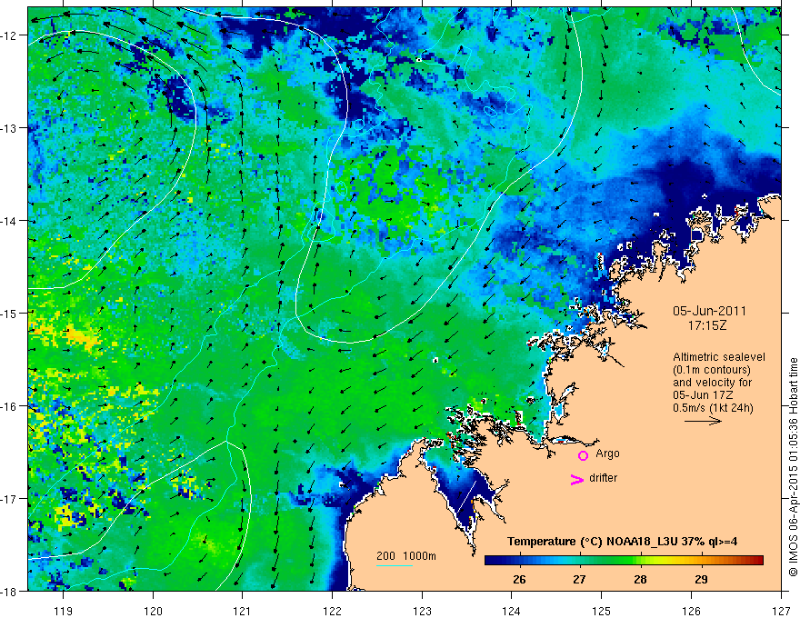Click the 0.5m/s velocity scale arrow

(x=703, y=421)
